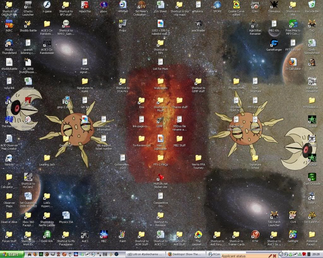Open the Gift list text file
The image size is (323, 258).
pos(85,100)
